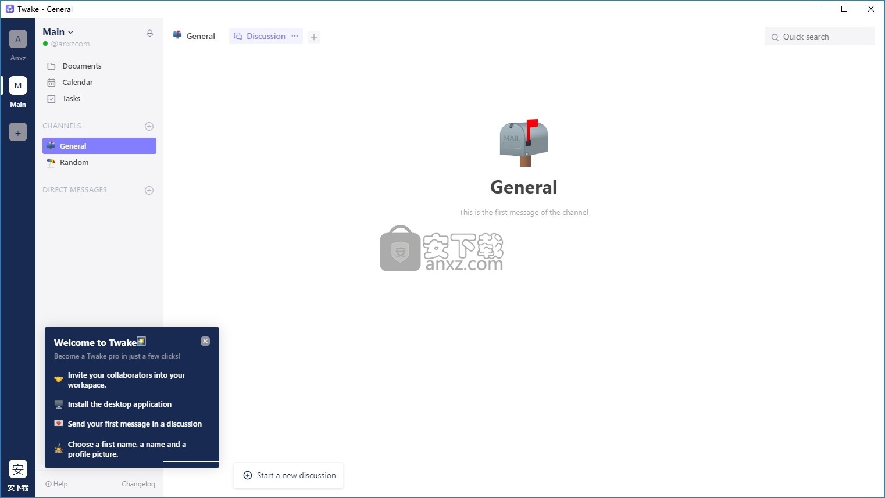
Task: Start a new direct message with plus icon
Action: click(149, 190)
